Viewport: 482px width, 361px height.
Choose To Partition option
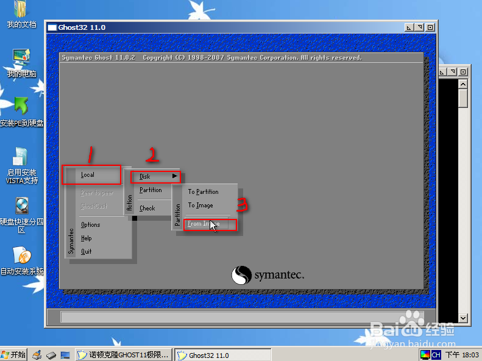(x=203, y=192)
